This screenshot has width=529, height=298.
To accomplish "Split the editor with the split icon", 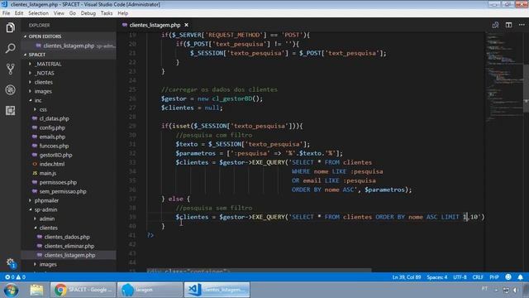I will pos(509,25).
